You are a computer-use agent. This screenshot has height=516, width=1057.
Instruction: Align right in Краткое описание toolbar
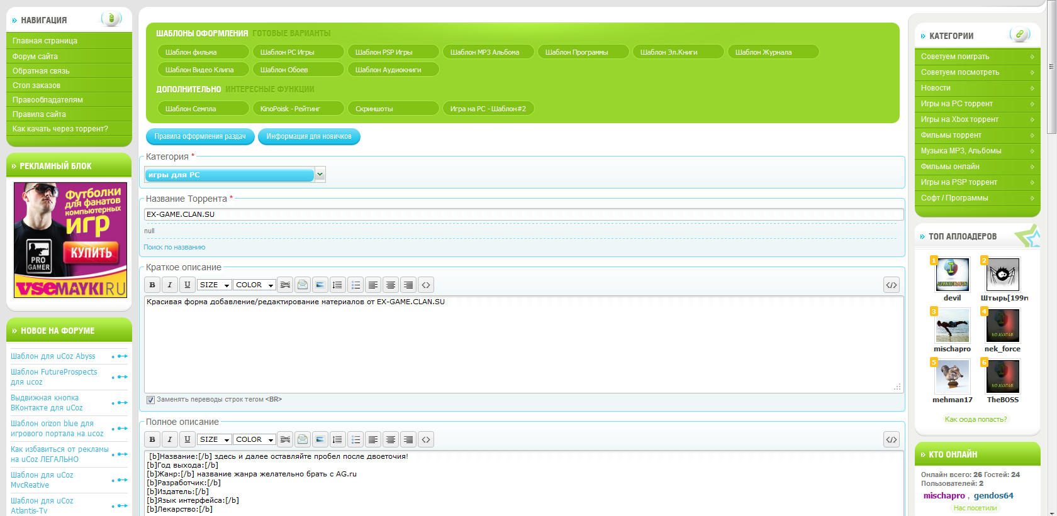(408, 285)
